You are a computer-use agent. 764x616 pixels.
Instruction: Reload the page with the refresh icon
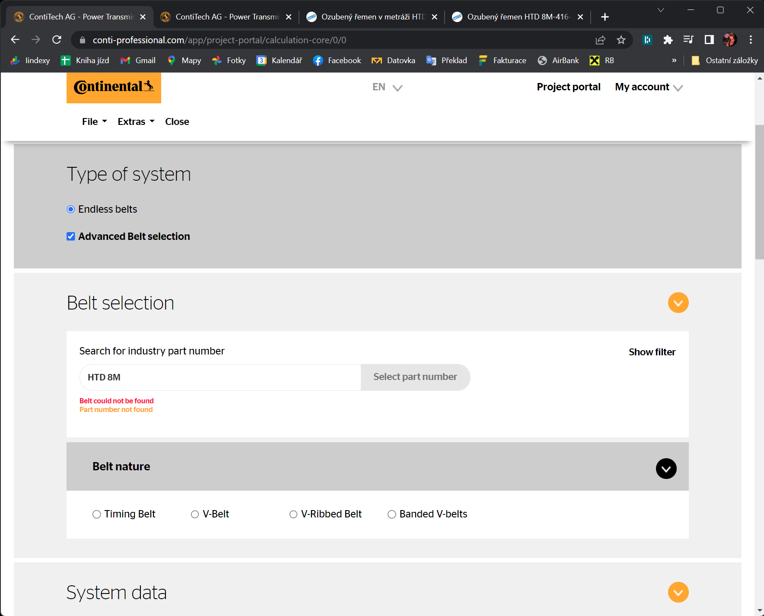coord(57,40)
